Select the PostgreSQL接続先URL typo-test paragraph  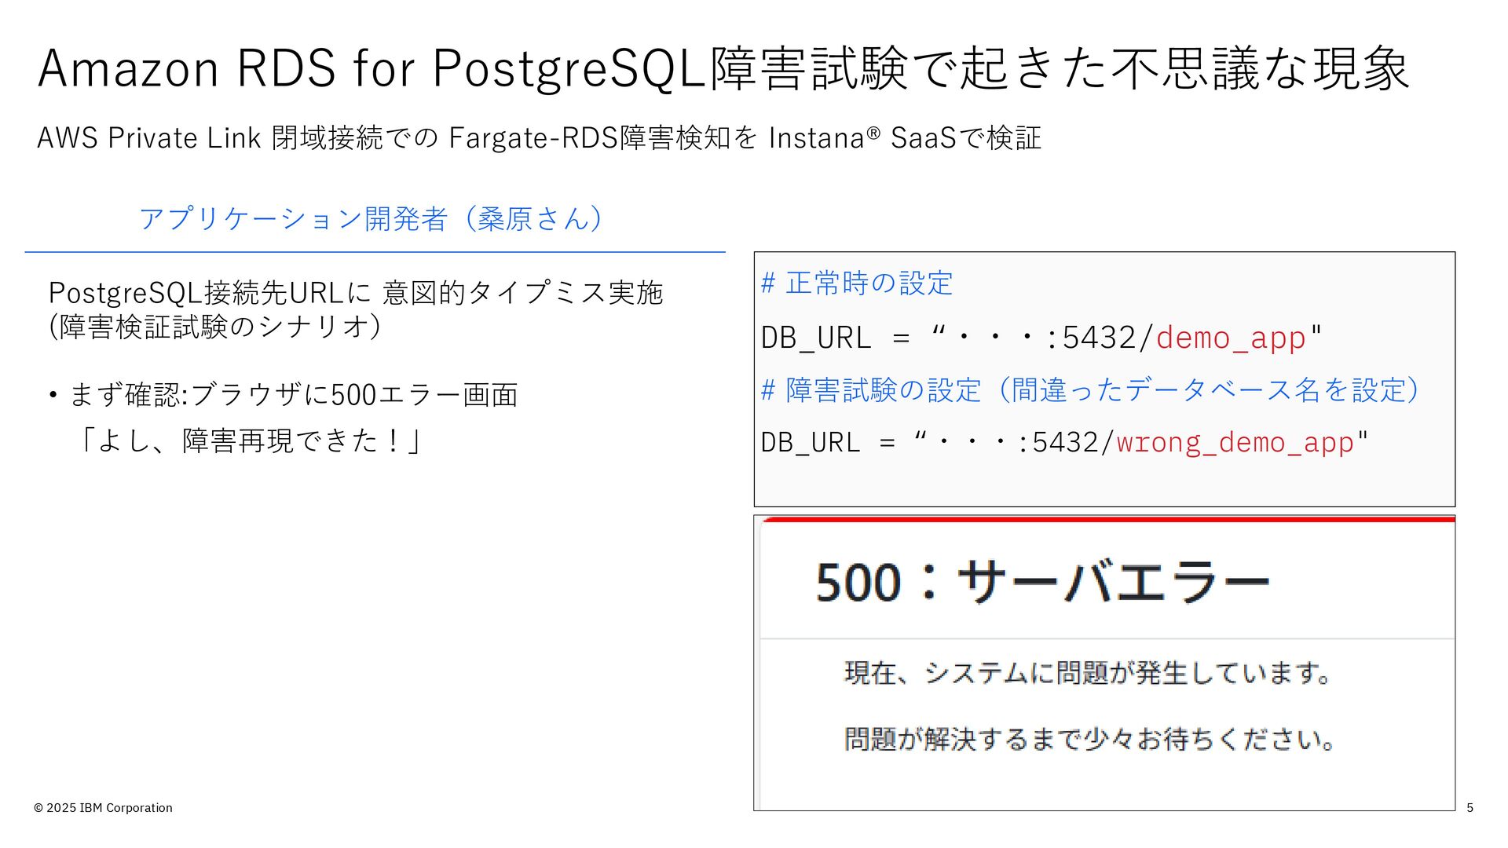[356, 309]
